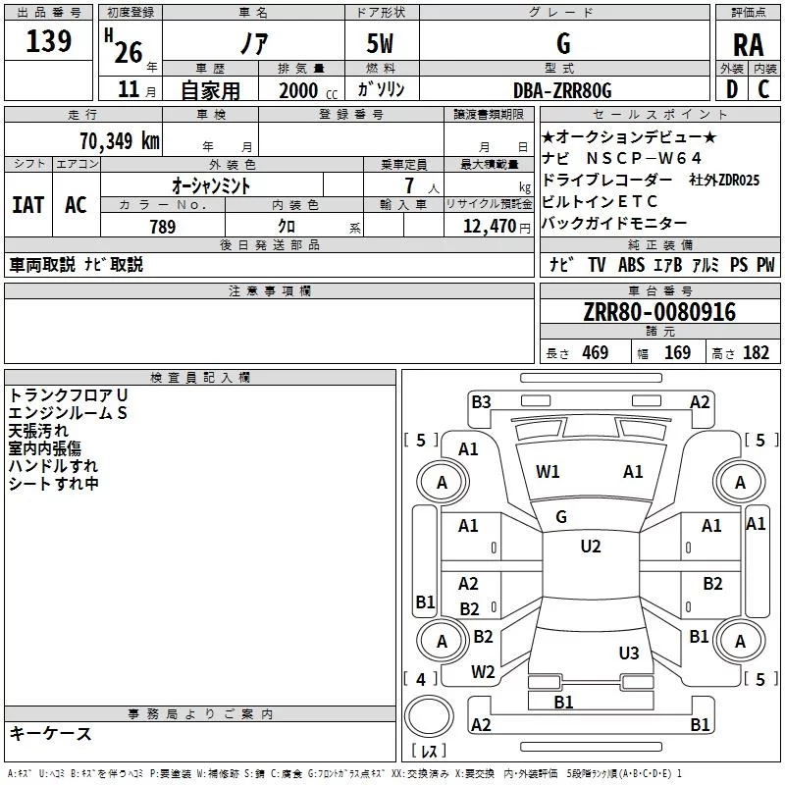Screen dimensions: 785x785
Task: Click the lot number 139 field
Action: [x=48, y=40]
